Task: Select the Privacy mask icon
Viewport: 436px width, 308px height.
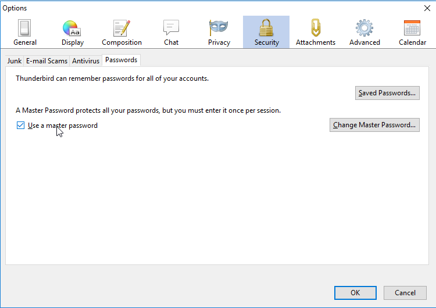Action: point(219,28)
